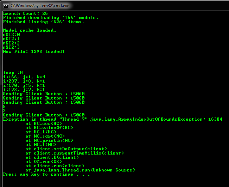This screenshot has width=229, height=187.
Task: Click 'java.lang.ArrayIndexOutOfBoundsException: 16384' text
Action: (157, 119)
